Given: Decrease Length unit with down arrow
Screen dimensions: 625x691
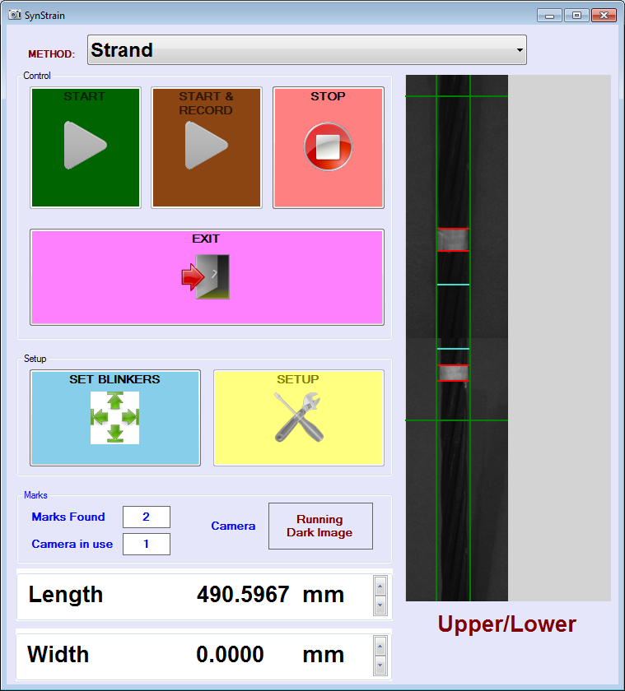Looking at the screenshot, I should coord(380,605).
